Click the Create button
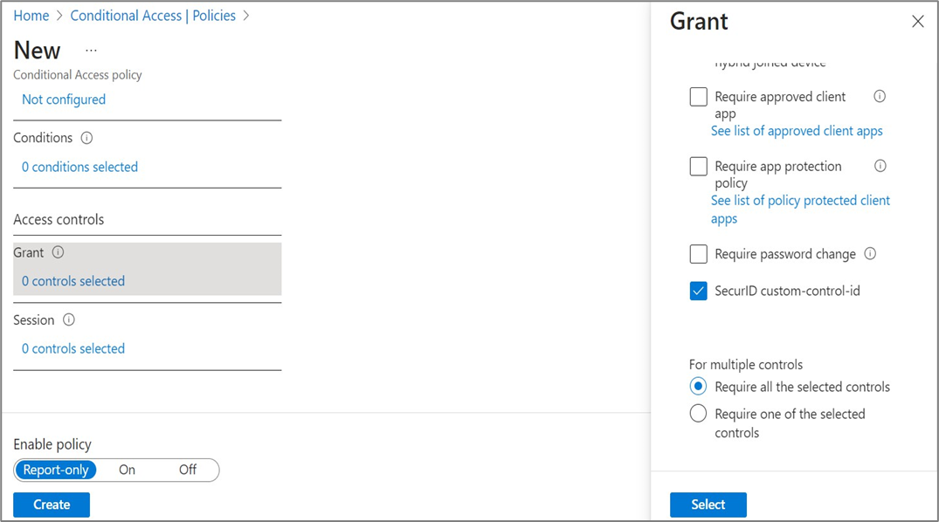 click(x=52, y=505)
